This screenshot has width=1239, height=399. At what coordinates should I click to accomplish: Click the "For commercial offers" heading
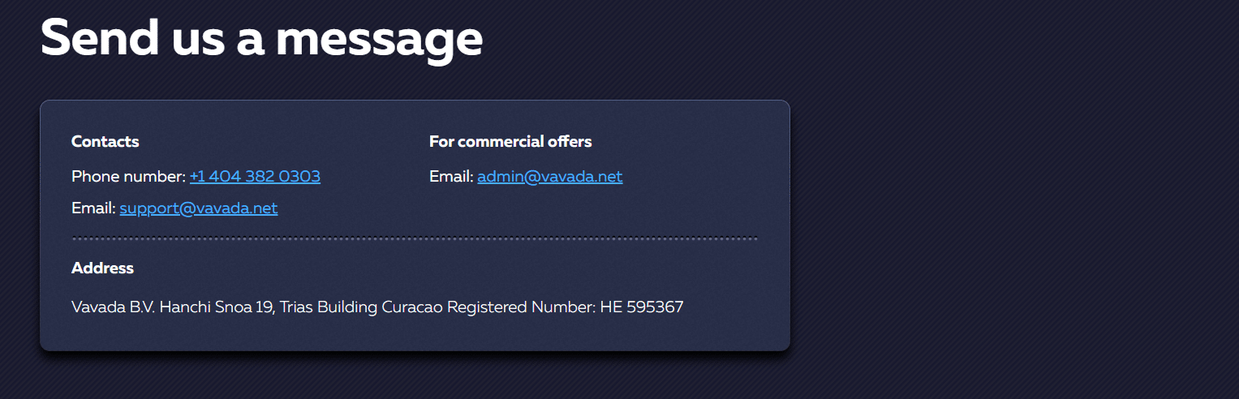click(510, 142)
